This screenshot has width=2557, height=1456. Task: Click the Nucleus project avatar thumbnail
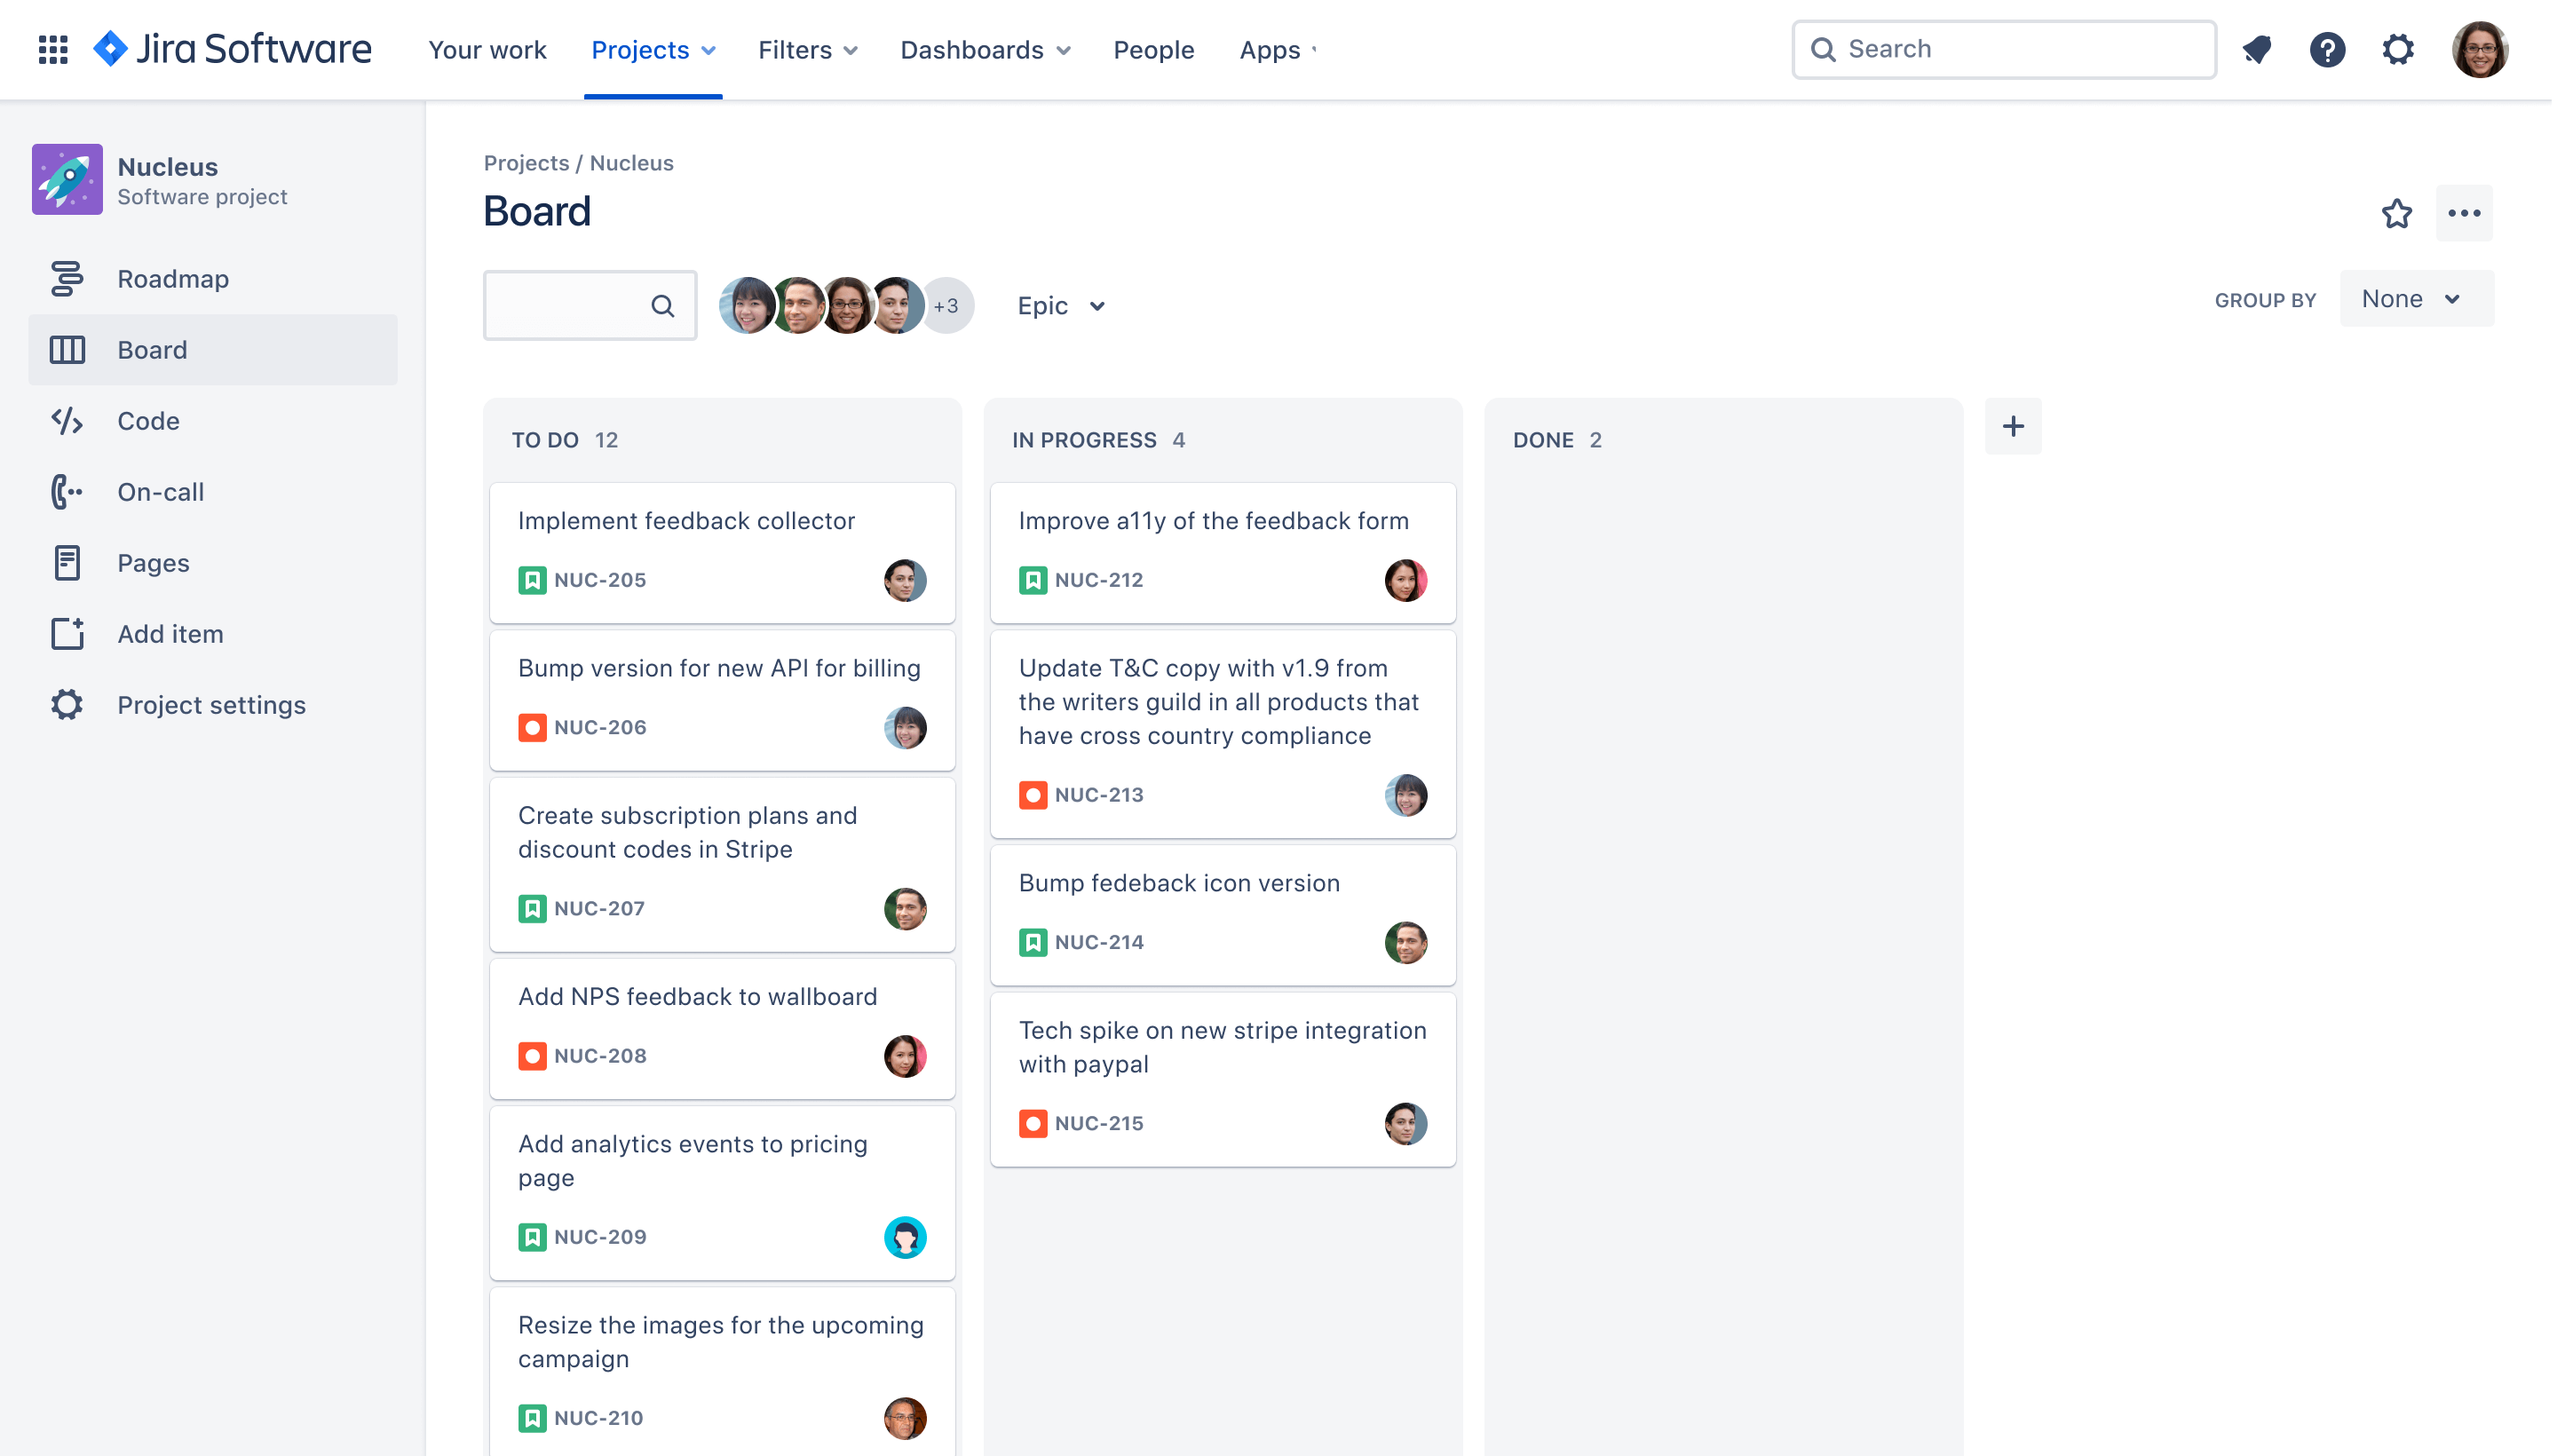[x=67, y=179]
